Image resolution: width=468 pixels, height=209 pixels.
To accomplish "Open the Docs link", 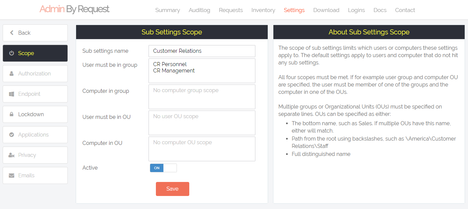I will coord(380,10).
